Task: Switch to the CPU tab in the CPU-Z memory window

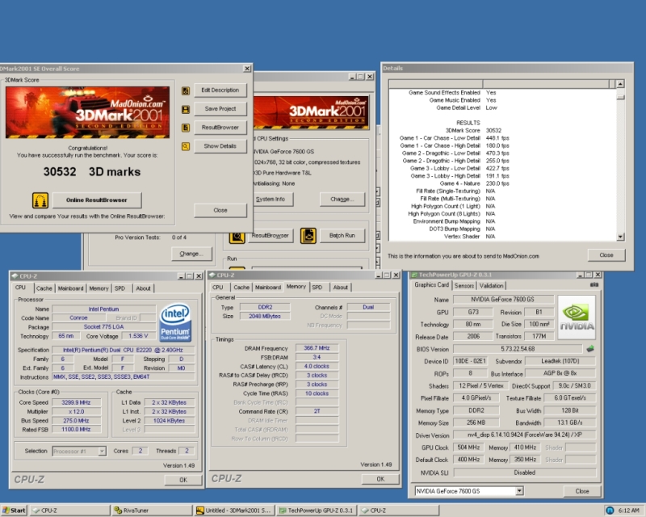Action: (218, 288)
